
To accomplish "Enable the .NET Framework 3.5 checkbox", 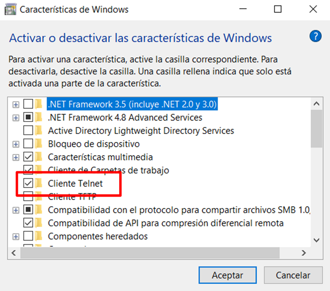I will coord(28,104).
